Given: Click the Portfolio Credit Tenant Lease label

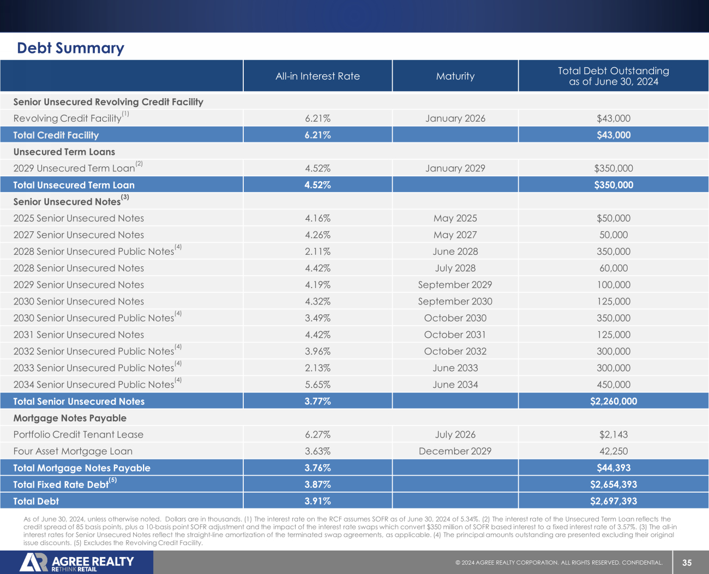Looking at the screenshot, I should tap(78, 435).
